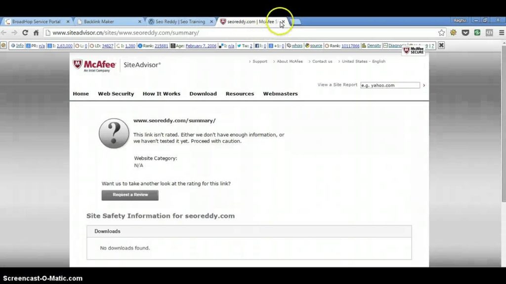This screenshot has width=506, height=284.
Task: Click the Age February 7, 2006 link
Action: pos(201,46)
